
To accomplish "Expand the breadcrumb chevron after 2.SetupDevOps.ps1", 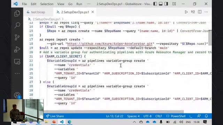I will pyautogui.click(x=63, y=19).
